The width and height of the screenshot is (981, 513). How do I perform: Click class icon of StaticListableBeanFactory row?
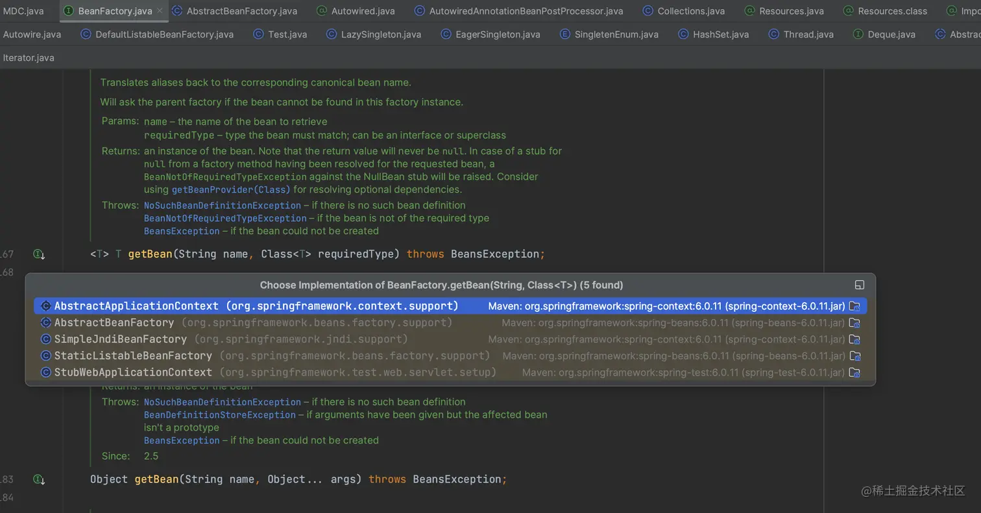45,356
